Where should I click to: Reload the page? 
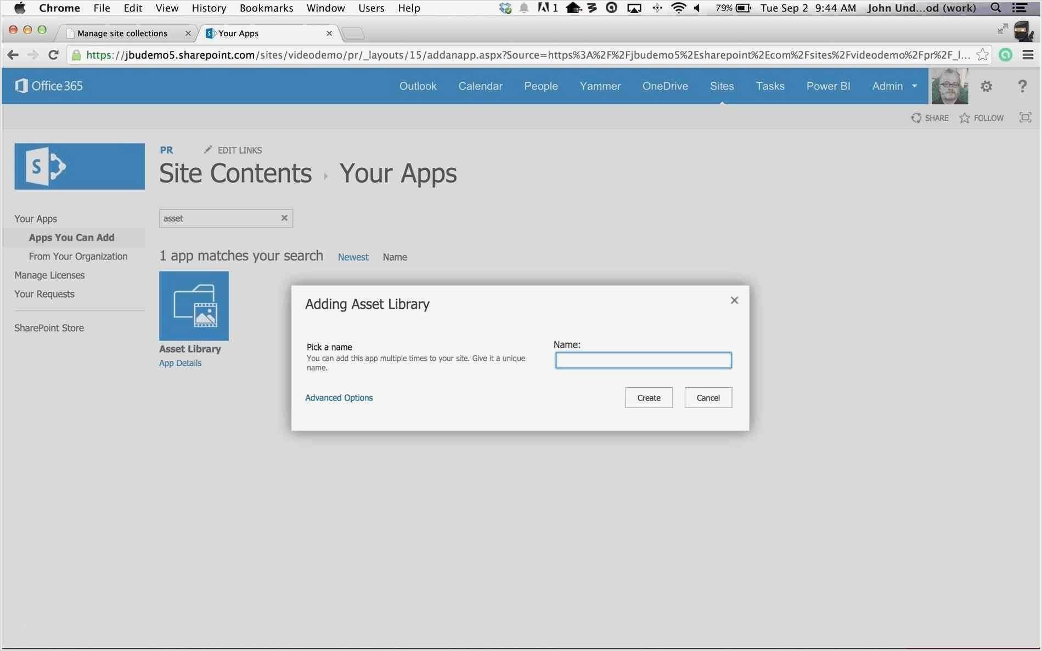(53, 55)
